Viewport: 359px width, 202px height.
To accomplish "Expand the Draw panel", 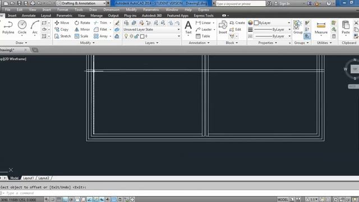I will pyautogui.click(x=21, y=43).
